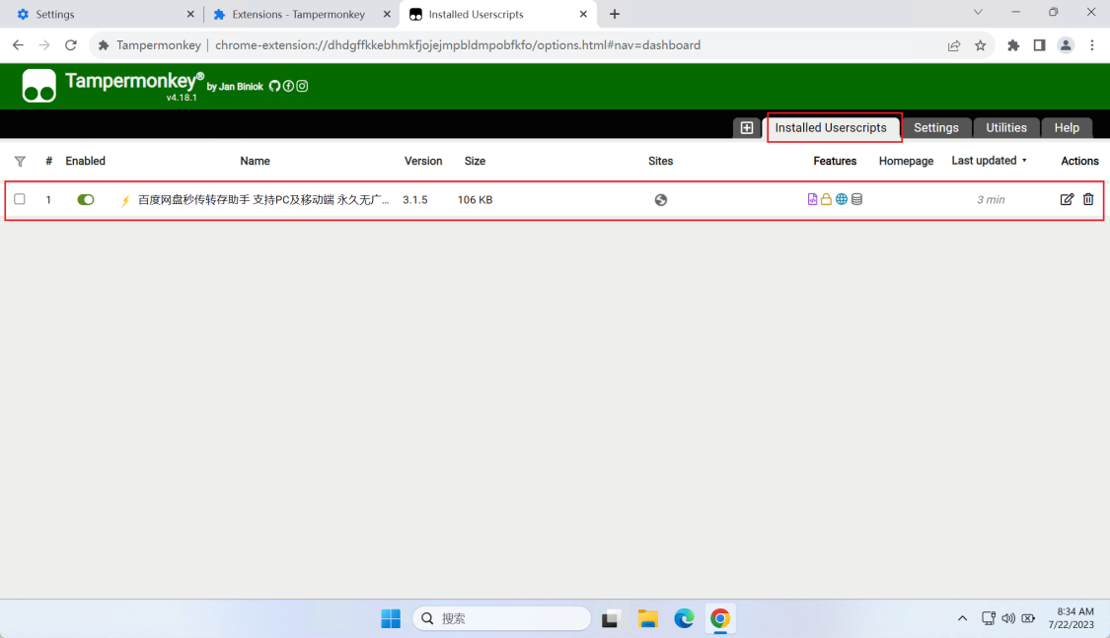Click the blue globe feature icon
Image resolution: width=1110 pixels, height=638 pixels.
point(841,199)
